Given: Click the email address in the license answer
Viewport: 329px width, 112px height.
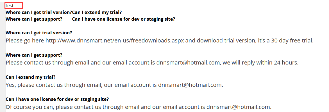Looking at the screenshot, I should point(238,107).
